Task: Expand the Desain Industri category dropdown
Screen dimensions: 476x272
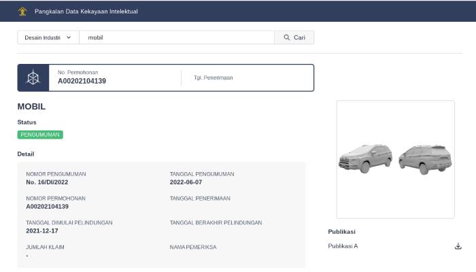Action: (48, 37)
